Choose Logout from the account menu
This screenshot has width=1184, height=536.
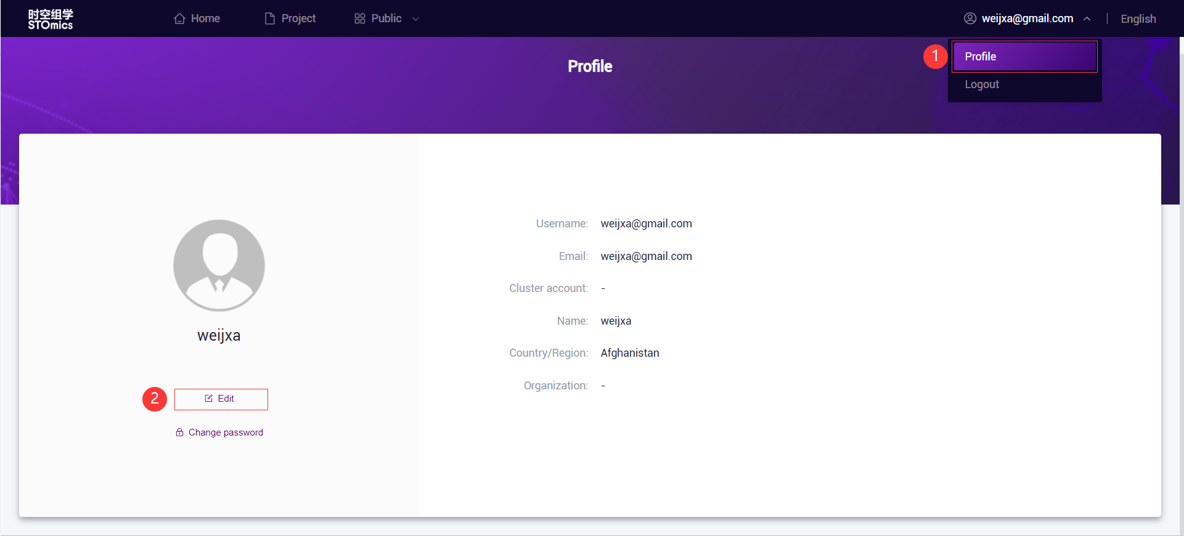(982, 84)
